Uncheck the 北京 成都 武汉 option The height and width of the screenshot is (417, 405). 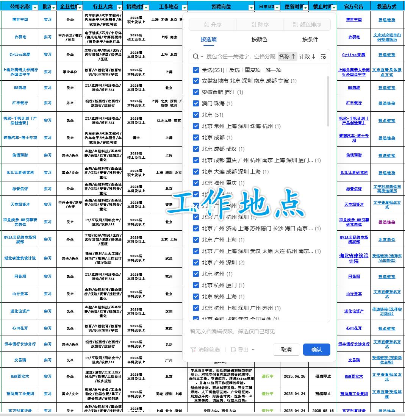click(x=196, y=149)
